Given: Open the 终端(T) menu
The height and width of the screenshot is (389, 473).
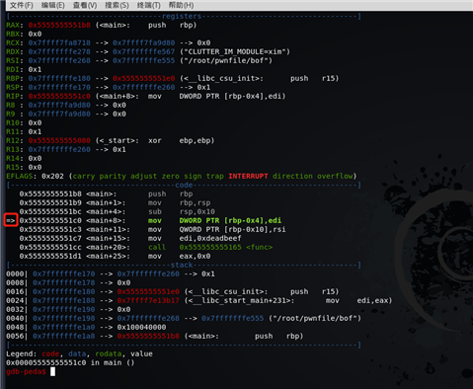Looking at the screenshot, I should 149,5.
